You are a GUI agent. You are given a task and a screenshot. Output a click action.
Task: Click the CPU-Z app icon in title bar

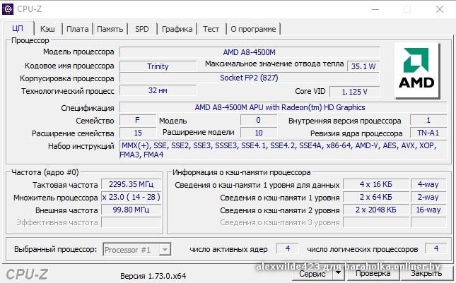[x=8, y=9]
